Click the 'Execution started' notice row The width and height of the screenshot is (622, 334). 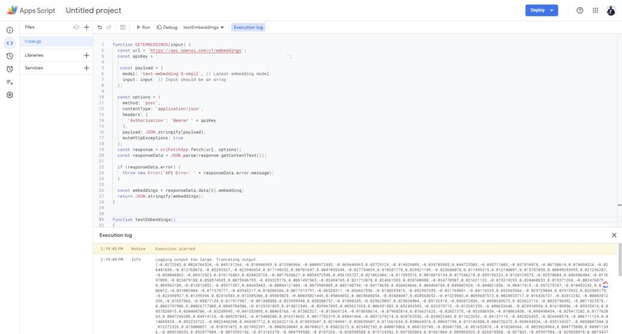click(x=355, y=249)
